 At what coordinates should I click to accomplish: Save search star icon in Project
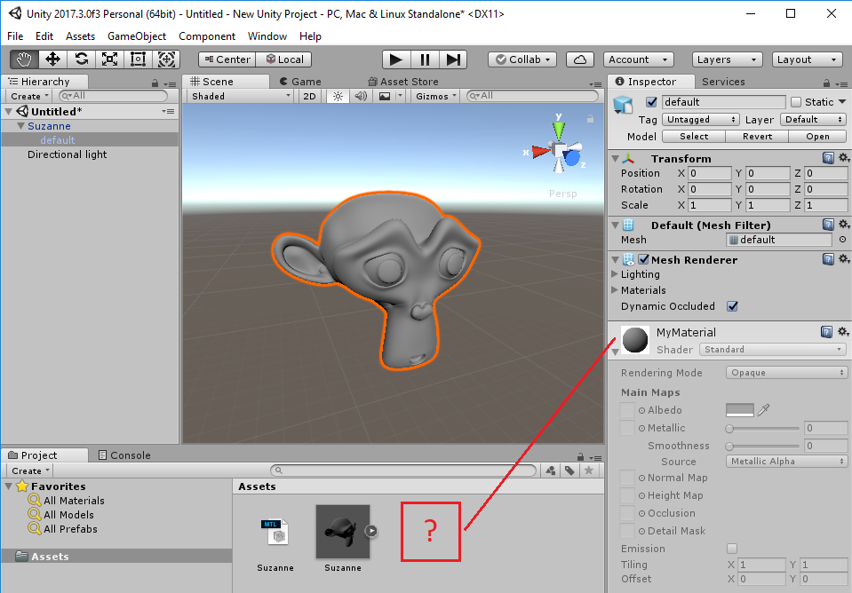pyautogui.click(x=588, y=470)
